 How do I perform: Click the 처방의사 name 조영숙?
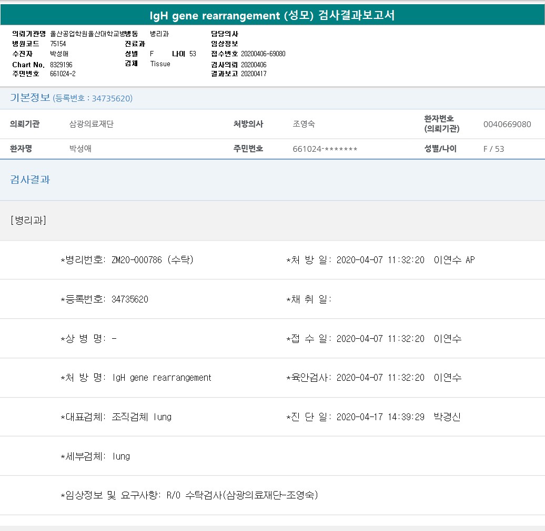pyautogui.click(x=304, y=124)
